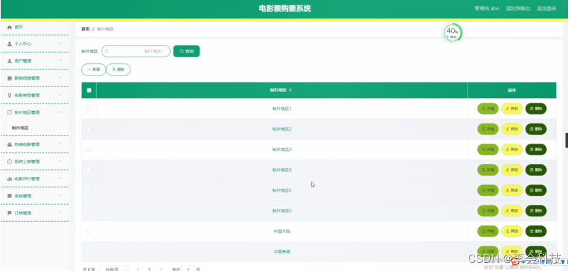Click 退出登录 to log out
The image size is (572, 271).
pos(547,8)
